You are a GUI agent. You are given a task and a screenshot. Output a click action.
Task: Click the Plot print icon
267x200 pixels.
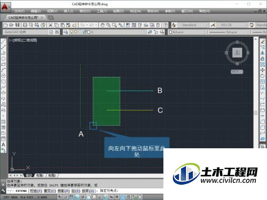25,25
